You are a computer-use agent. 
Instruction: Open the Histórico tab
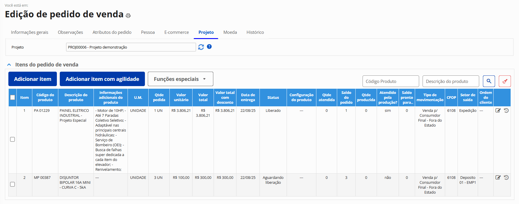pyautogui.click(x=255, y=32)
